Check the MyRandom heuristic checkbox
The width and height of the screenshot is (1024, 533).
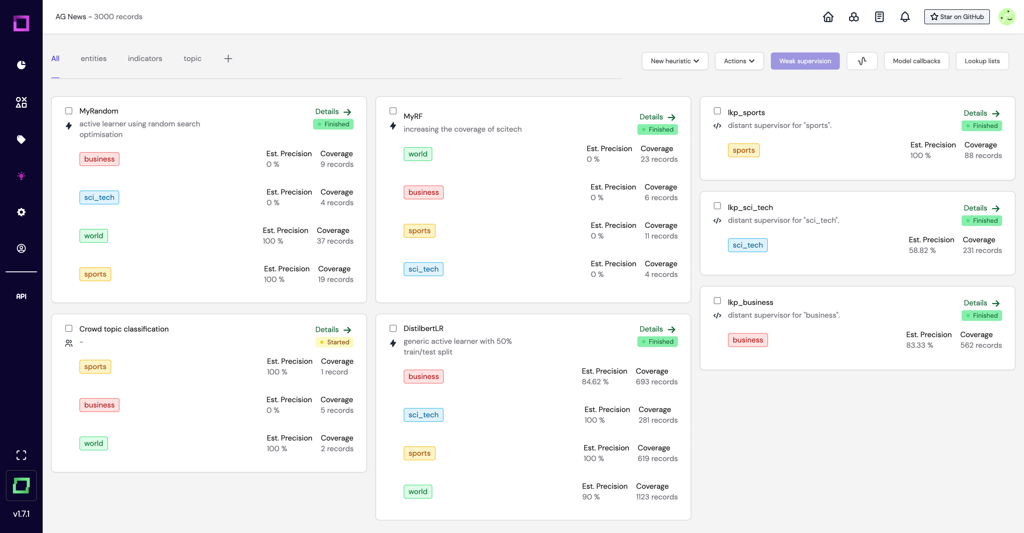point(69,111)
